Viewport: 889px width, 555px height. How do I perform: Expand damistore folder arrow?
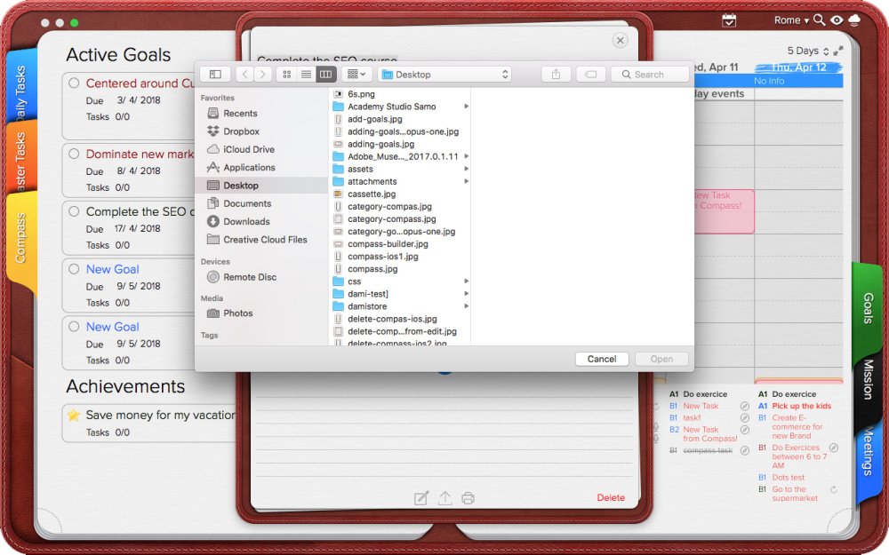466,306
